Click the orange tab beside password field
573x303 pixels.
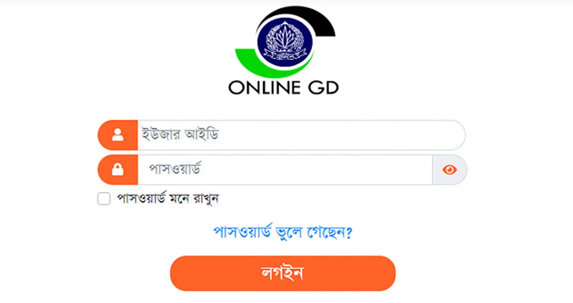tap(118, 170)
